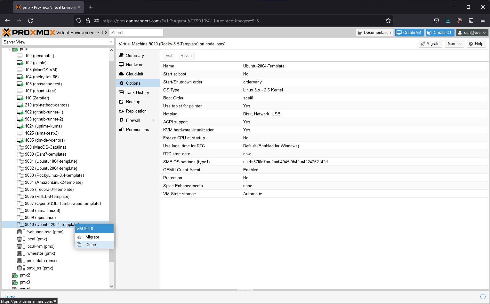Image resolution: width=490 pixels, height=304 pixels.
Task: Click the Hardware monitor icon
Action: 121,65
